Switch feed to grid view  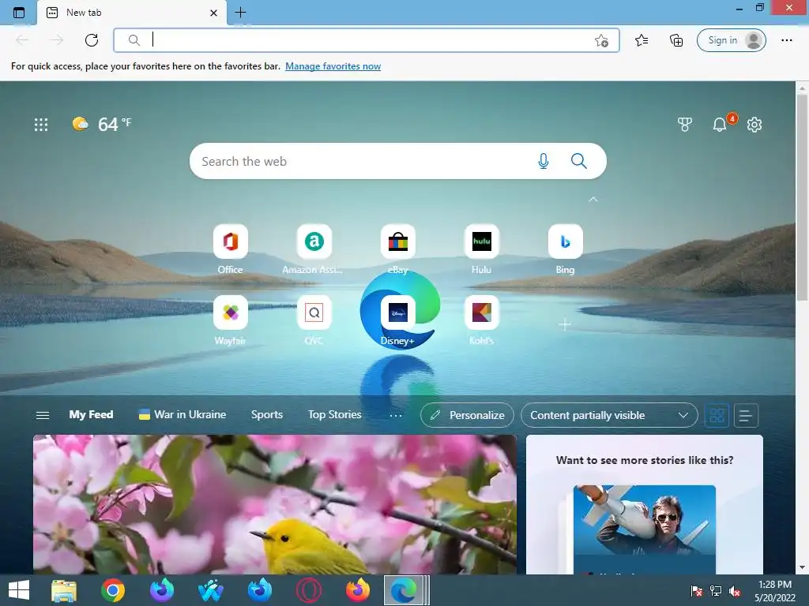click(x=717, y=415)
